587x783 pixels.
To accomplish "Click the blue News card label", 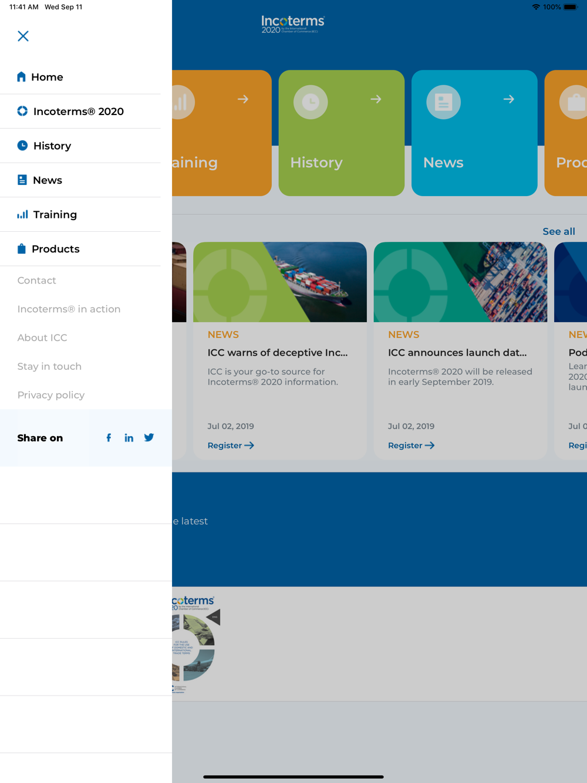I will pos(443,163).
